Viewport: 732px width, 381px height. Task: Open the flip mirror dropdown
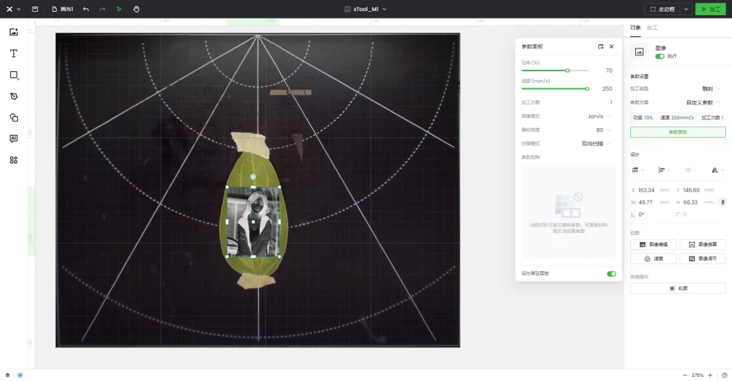pos(717,170)
